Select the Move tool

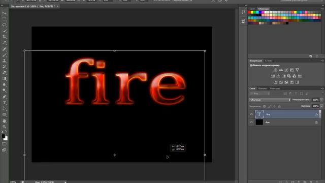point(4,13)
